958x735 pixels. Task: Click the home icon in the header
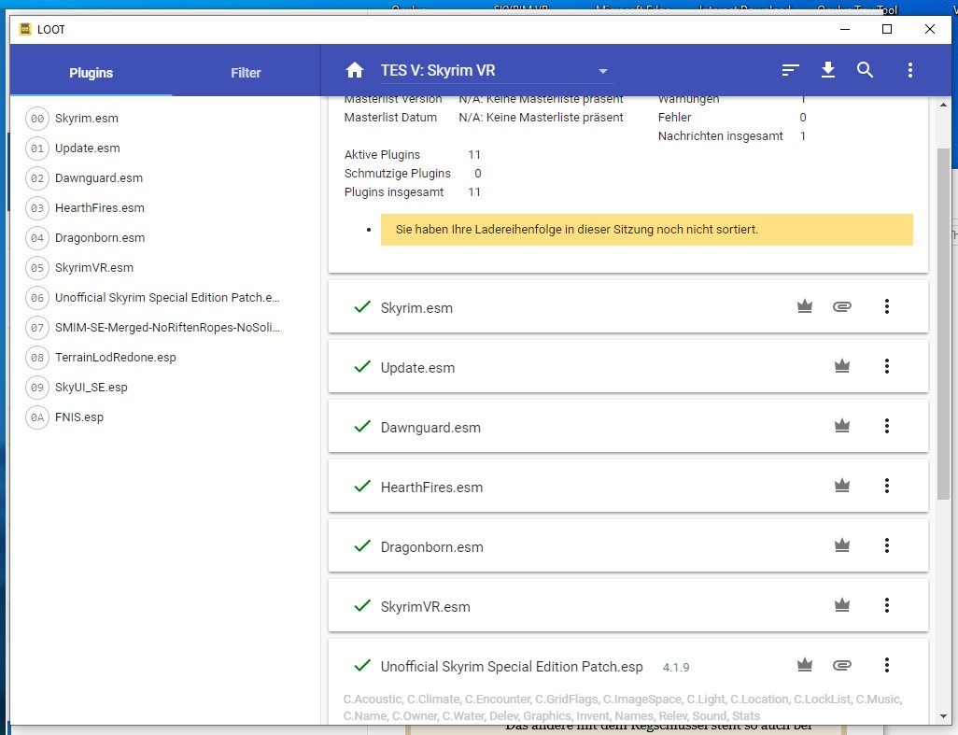[x=354, y=71]
